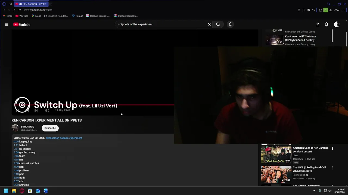Skip to next video in the player
Screen dimensions: 348x195
[x=36, y=110]
